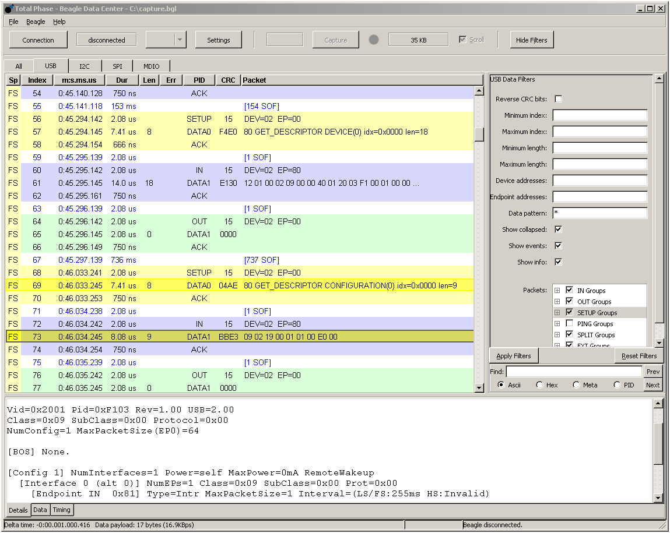This screenshot has width=670, height=533.
Task: Open the Timing tab in bottom panel
Action: click(x=61, y=510)
